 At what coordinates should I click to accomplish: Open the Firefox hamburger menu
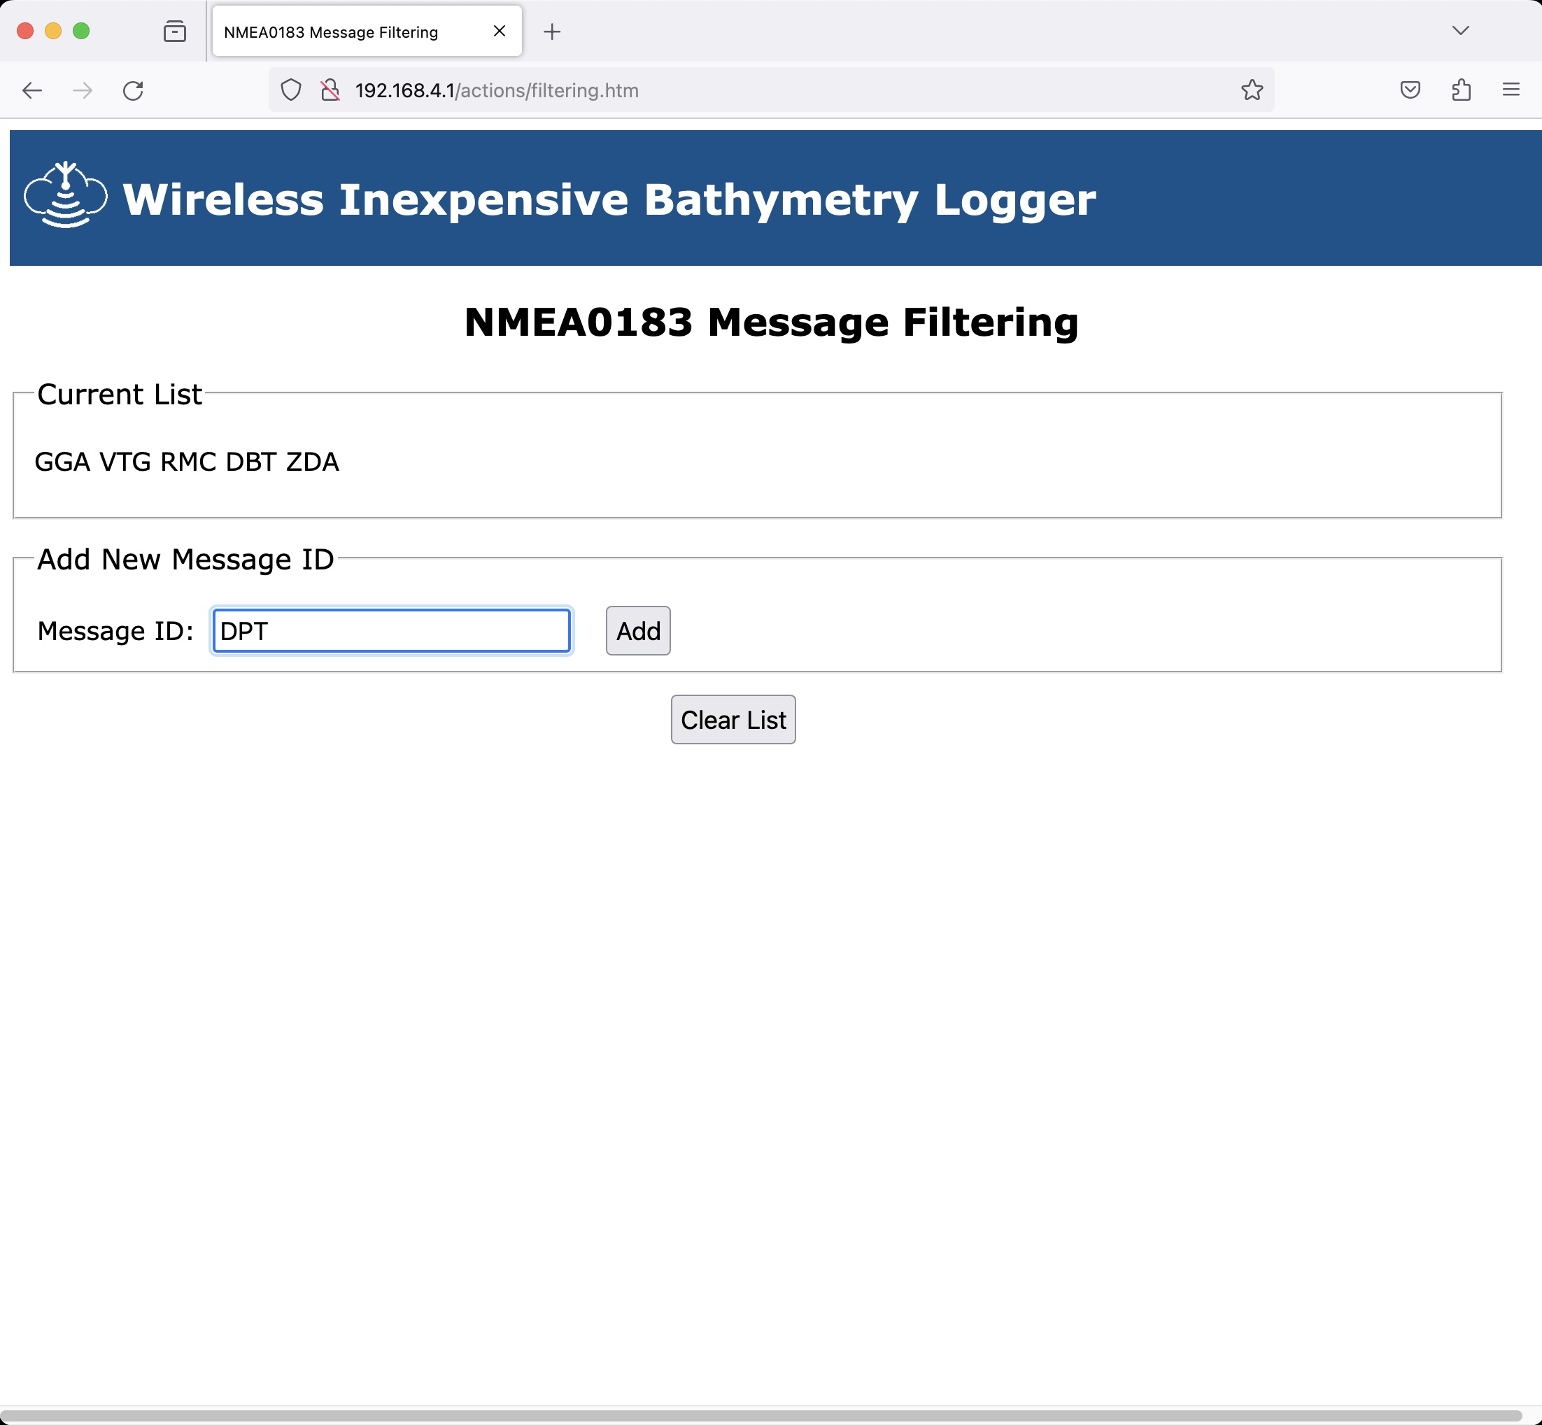tap(1511, 90)
